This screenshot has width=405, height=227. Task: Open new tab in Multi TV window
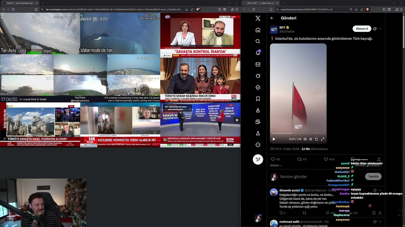pyautogui.click(x=43, y=3)
